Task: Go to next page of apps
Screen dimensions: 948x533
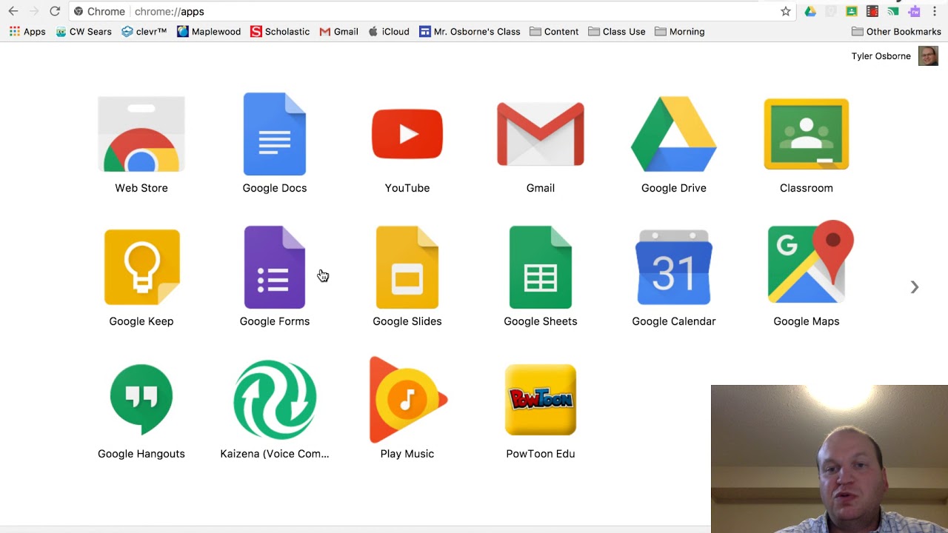Action: (x=915, y=287)
